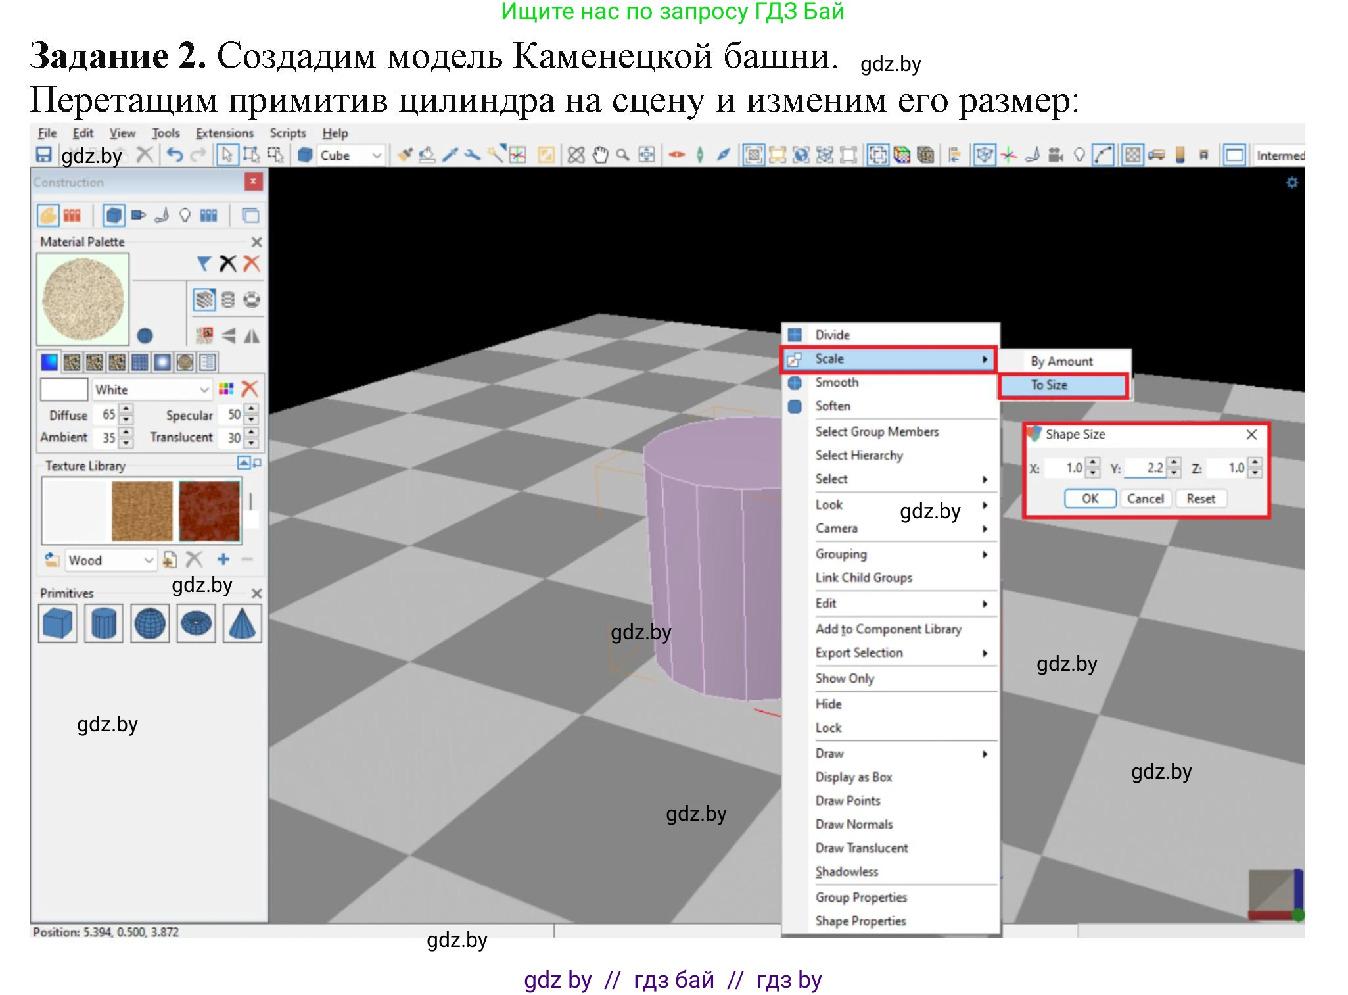Click the hand pan tool icon
This screenshot has height=995, width=1348.
coord(600,155)
